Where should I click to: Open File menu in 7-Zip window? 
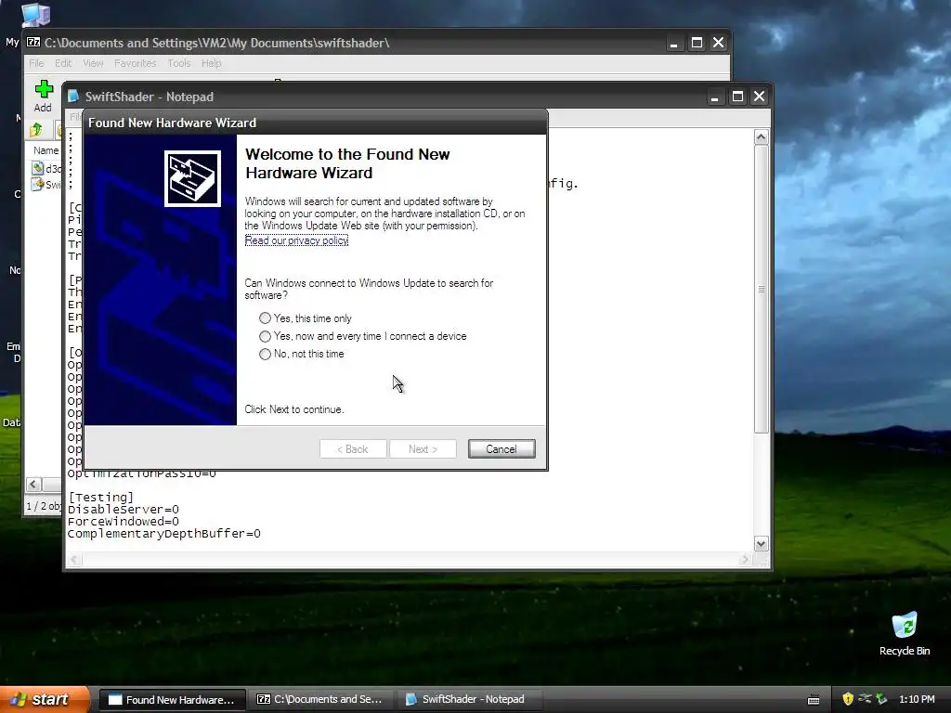pos(36,63)
